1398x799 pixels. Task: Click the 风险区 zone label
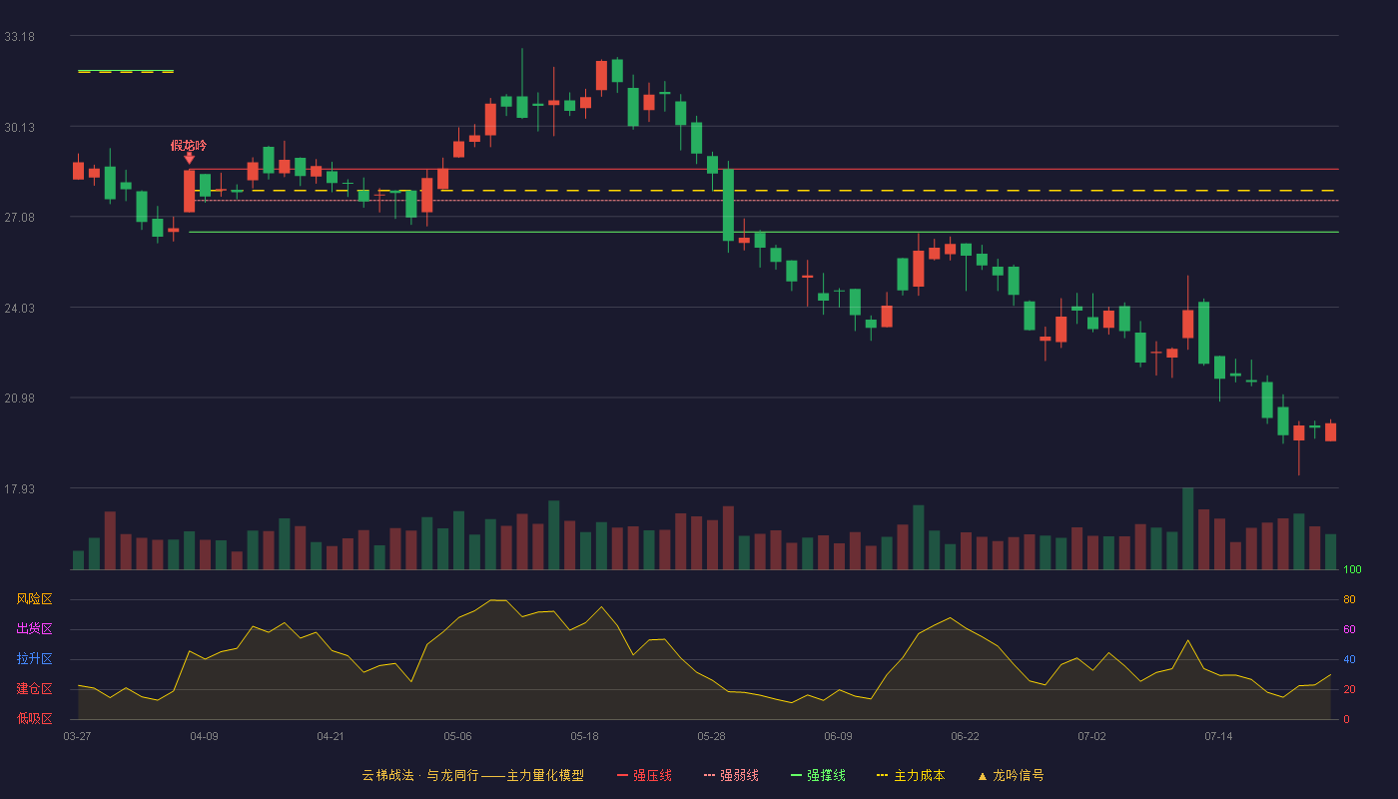coord(34,599)
